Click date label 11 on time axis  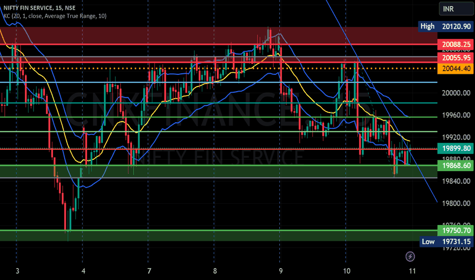click(x=412, y=271)
